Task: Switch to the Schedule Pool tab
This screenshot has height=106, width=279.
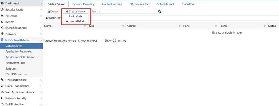Action: pos(166,4)
